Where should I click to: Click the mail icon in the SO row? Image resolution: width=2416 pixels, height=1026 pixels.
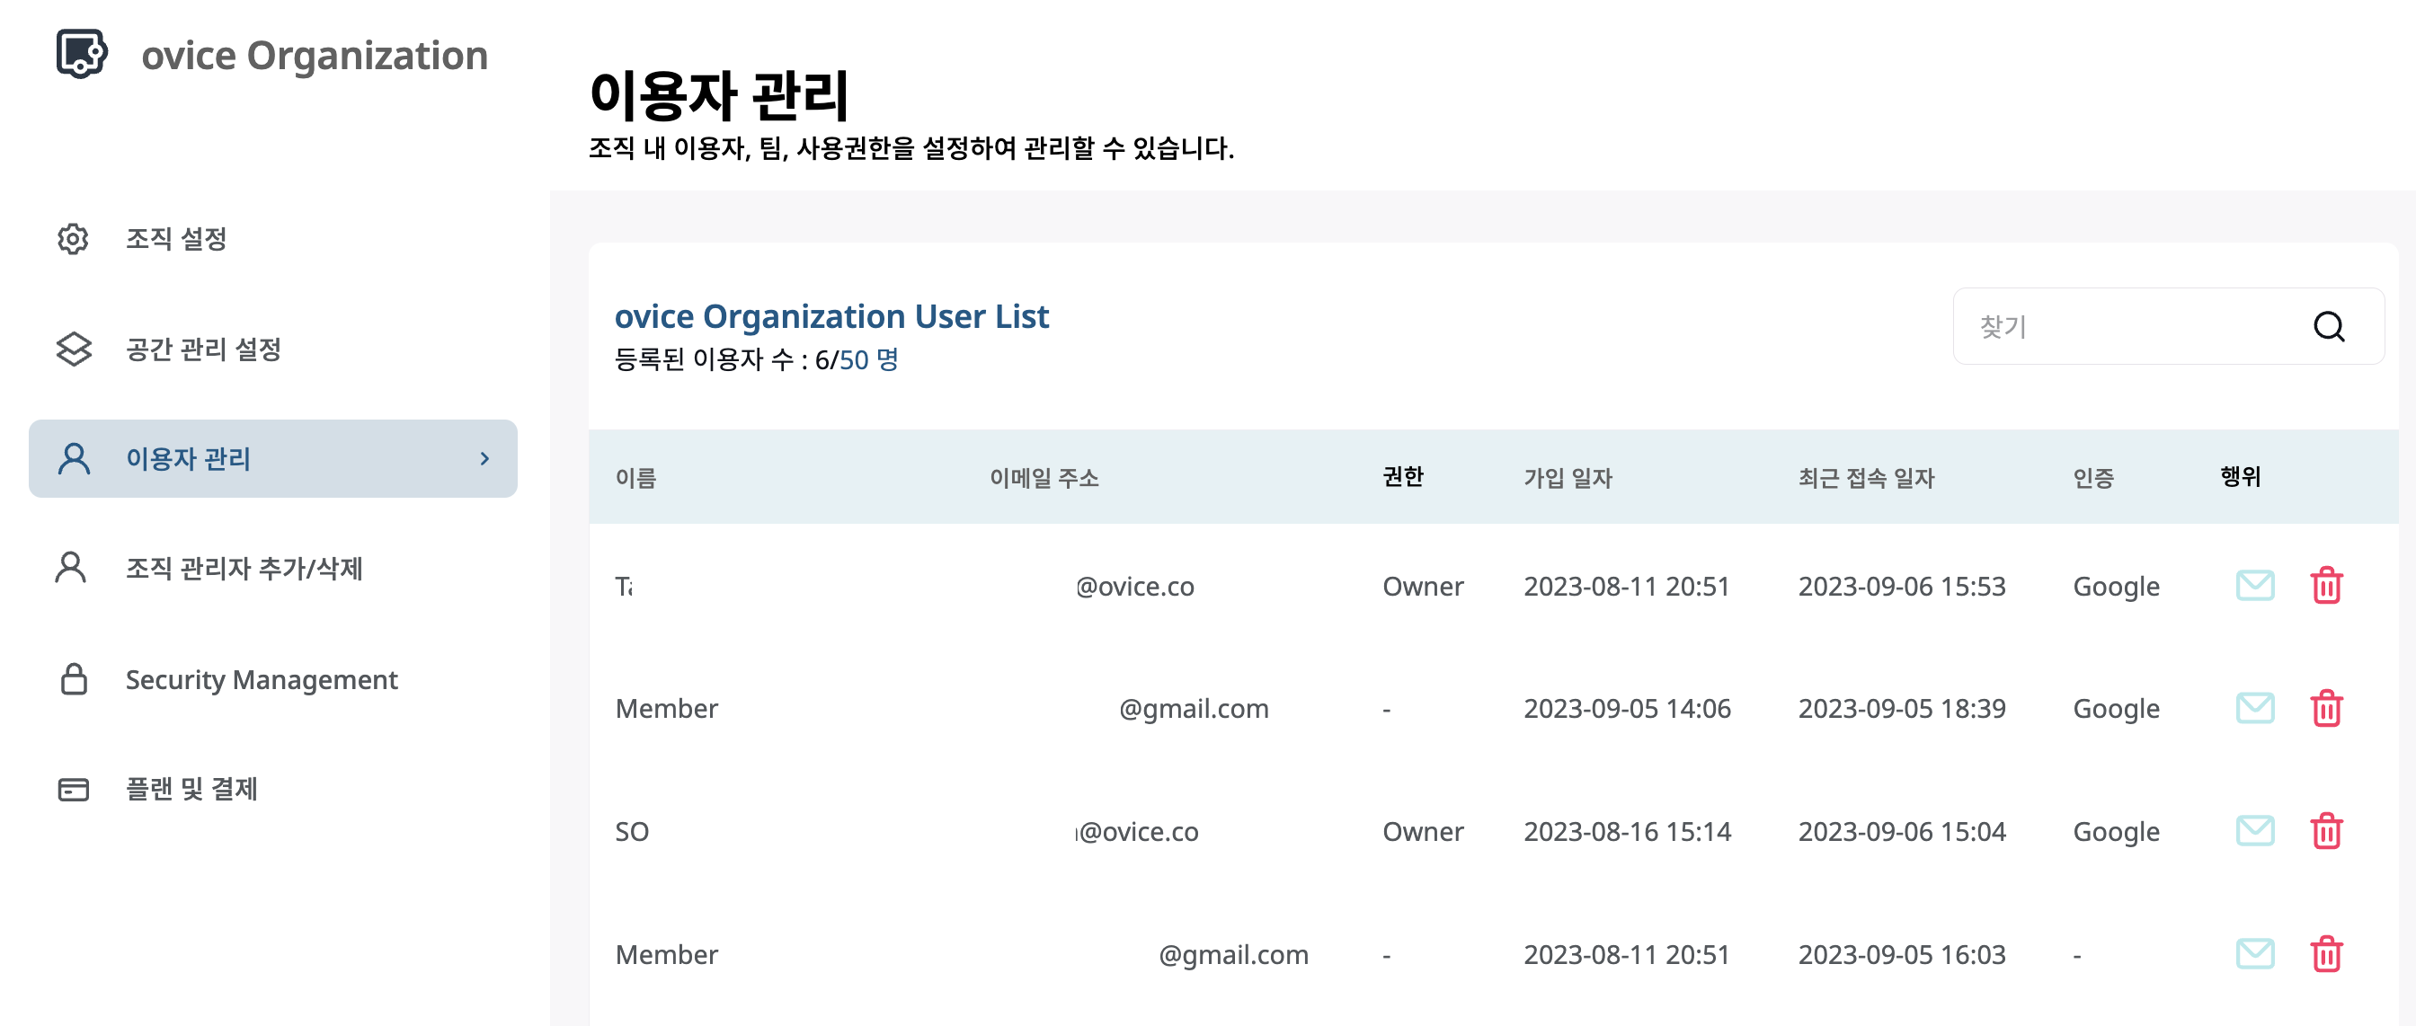click(2255, 831)
